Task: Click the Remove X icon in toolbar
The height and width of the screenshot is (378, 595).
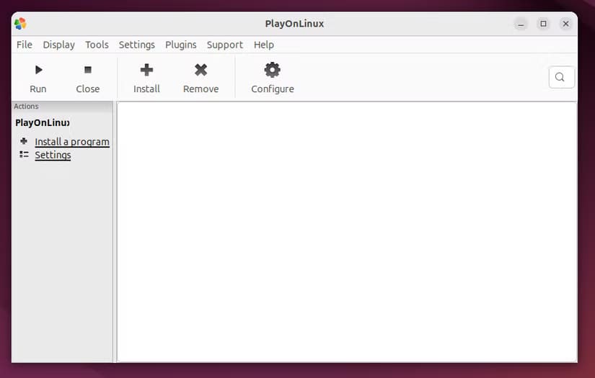Action: point(200,70)
